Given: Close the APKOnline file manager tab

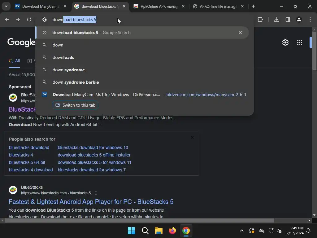Looking at the screenshot, I should pyautogui.click(x=242, y=6).
